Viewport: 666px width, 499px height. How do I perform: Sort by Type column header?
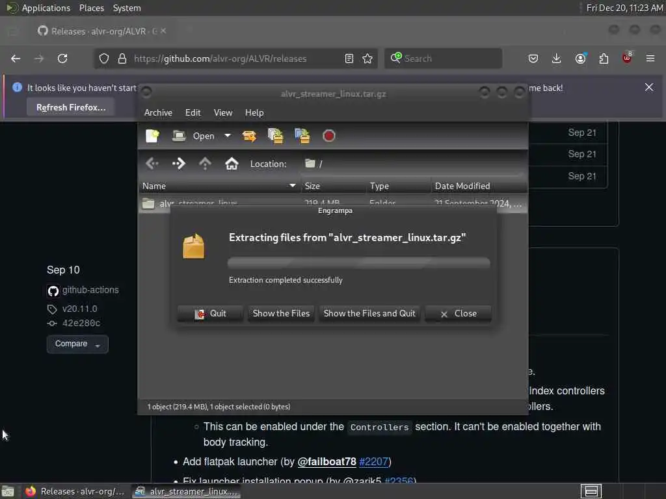click(x=398, y=186)
